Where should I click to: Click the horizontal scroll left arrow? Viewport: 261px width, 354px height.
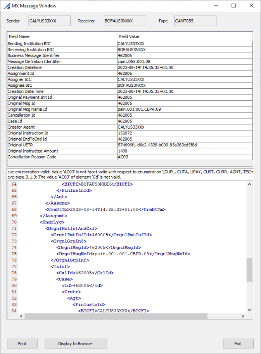(21, 316)
